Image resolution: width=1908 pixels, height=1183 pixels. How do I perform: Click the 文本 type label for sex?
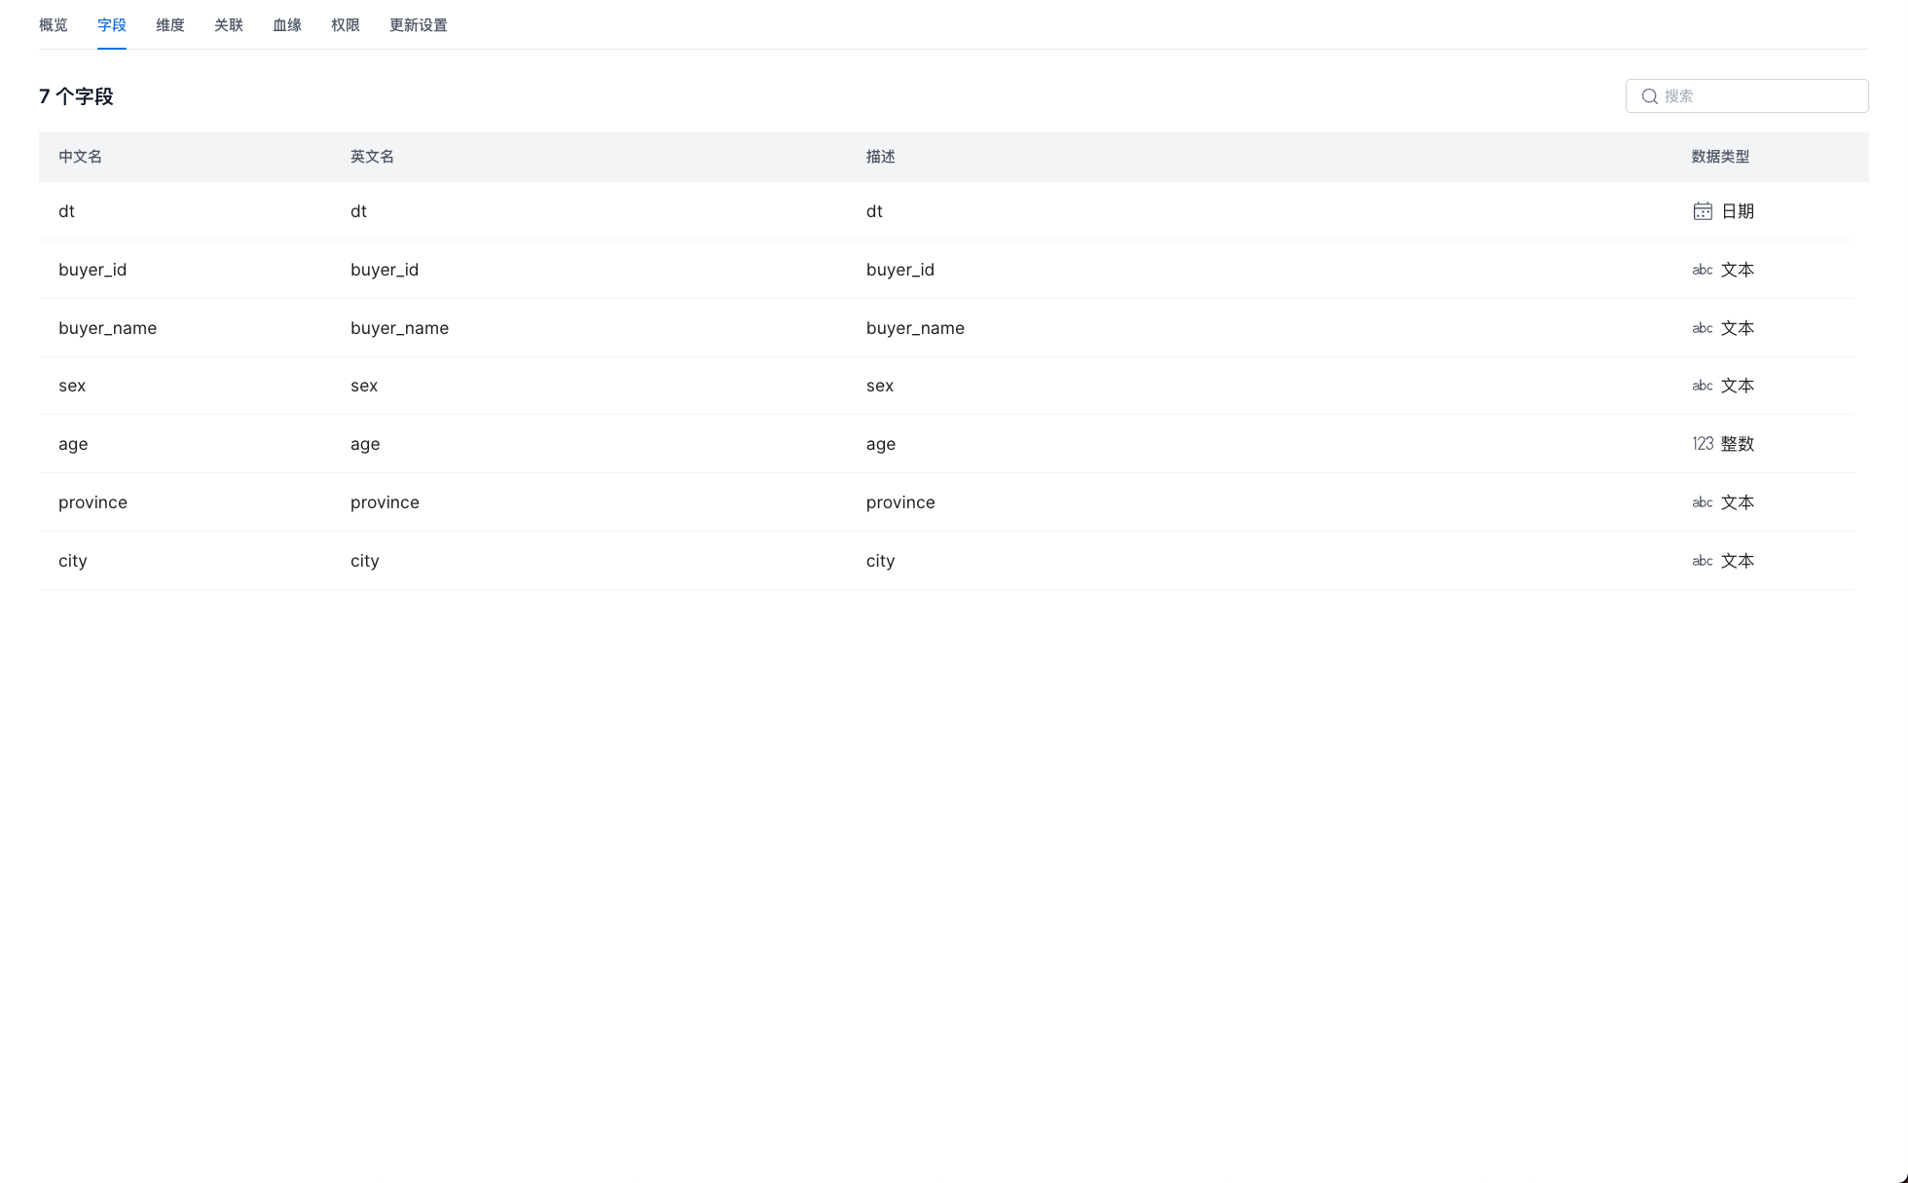pyautogui.click(x=1738, y=386)
